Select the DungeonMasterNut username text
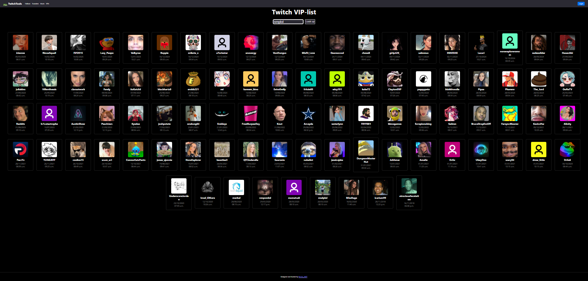Image resolution: width=588 pixels, height=281 pixels. [x=366, y=160]
